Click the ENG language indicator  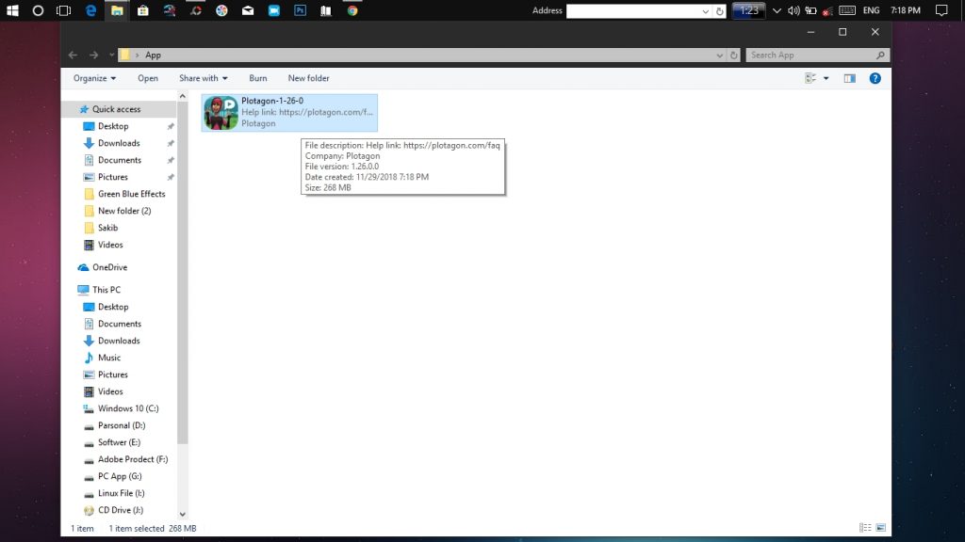tap(871, 10)
